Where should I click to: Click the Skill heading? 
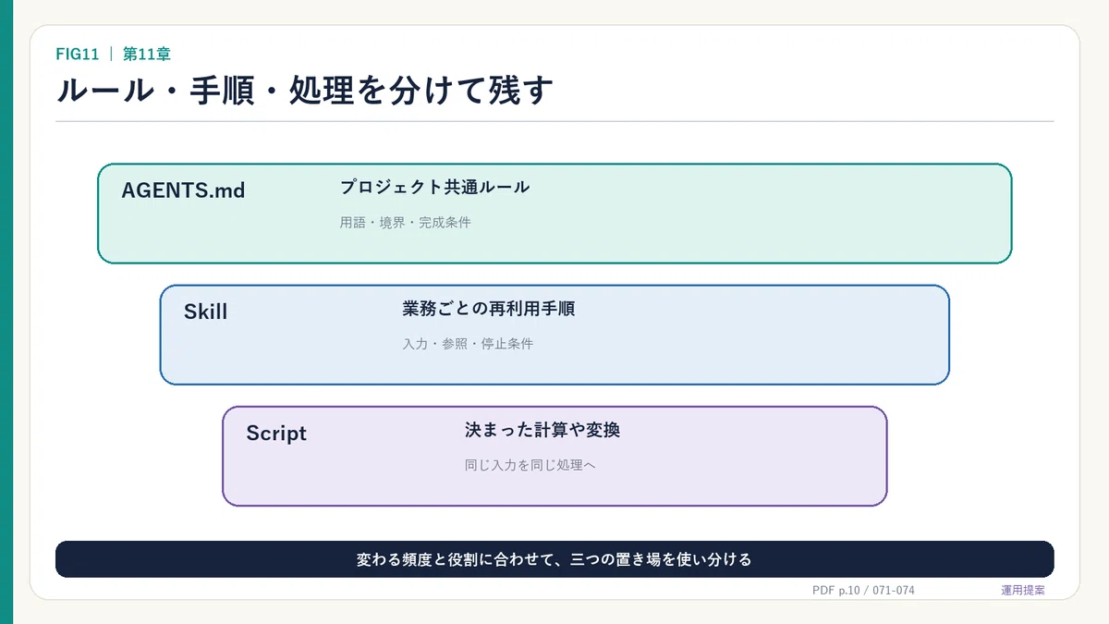[205, 312]
